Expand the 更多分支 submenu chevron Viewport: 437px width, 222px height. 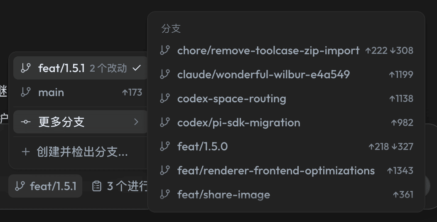(x=136, y=122)
